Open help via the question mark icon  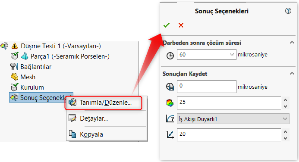pyautogui.click(x=288, y=11)
